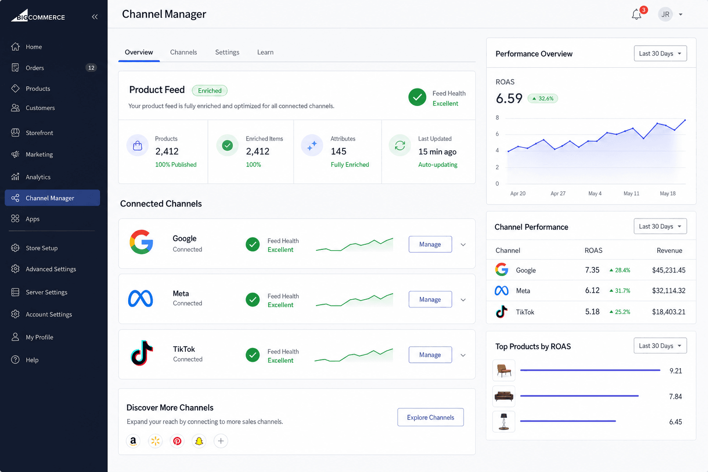Click the BigCommerce logo

click(38, 16)
